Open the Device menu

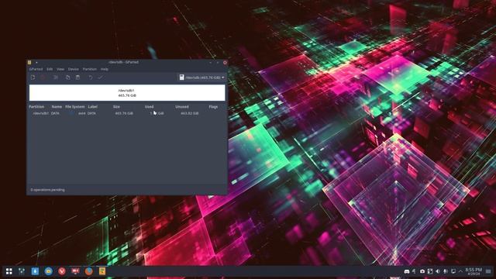(73, 69)
